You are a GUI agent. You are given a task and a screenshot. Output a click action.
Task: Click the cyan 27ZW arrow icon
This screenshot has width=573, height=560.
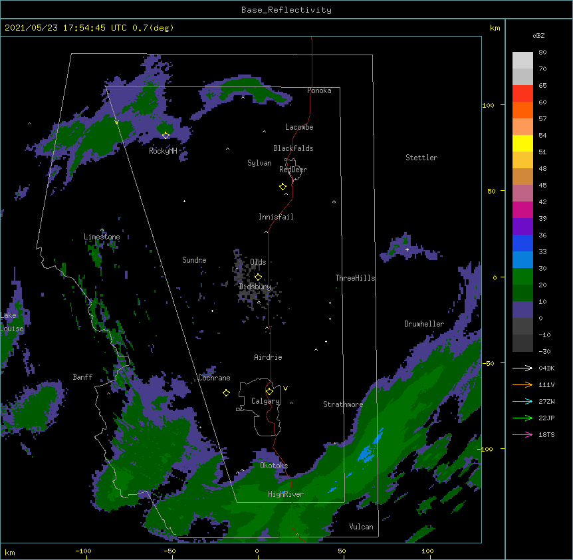click(522, 401)
